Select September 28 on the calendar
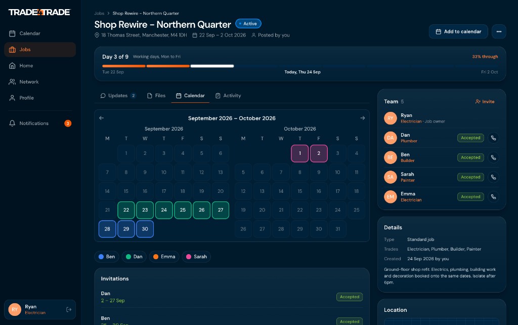The image size is (518, 325). (x=107, y=229)
